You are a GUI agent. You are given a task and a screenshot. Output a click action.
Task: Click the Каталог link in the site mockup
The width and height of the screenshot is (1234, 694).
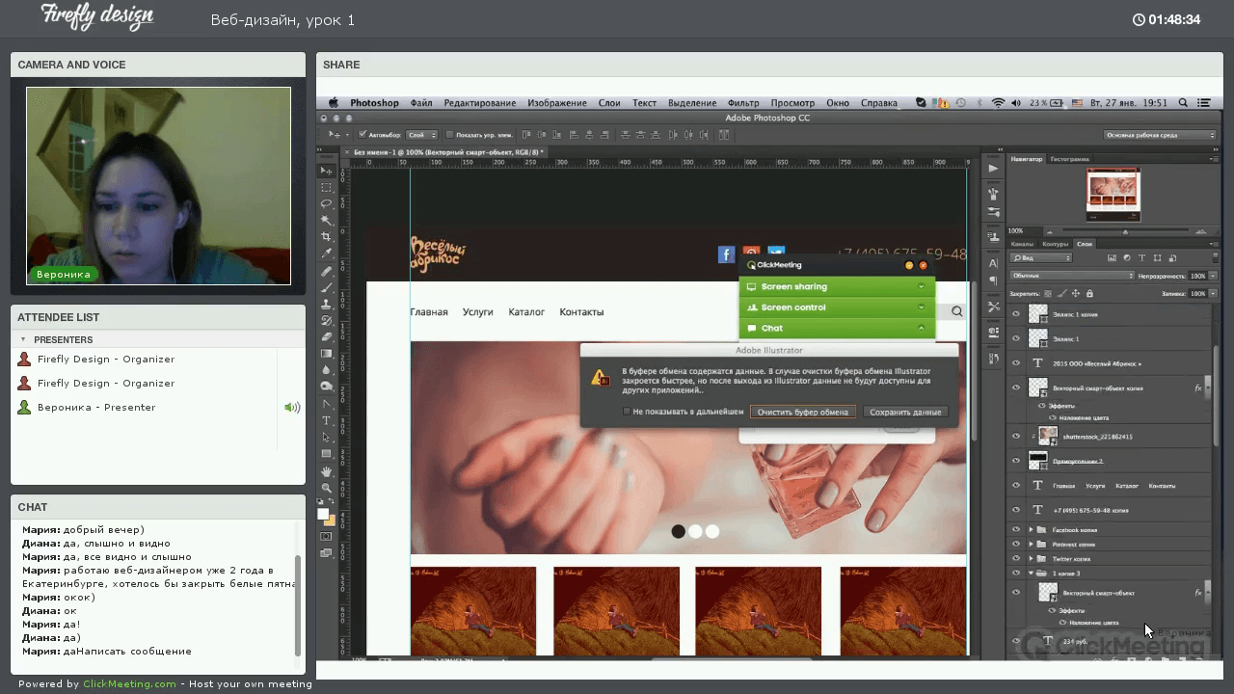point(526,311)
